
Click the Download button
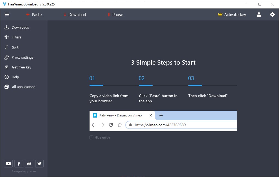(75, 14)
